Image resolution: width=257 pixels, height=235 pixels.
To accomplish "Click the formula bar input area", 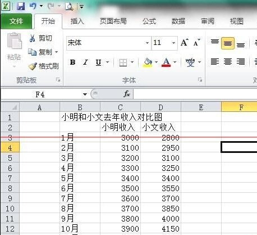I will tap(195, 94).
